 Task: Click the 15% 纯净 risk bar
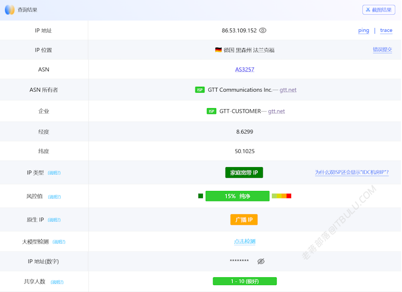click(237, 196)
